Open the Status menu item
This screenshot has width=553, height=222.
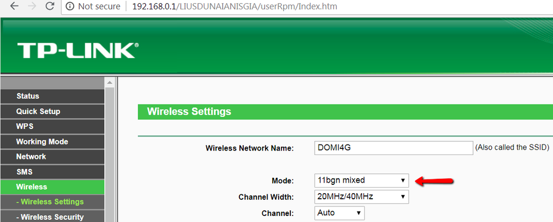point(52,96)
